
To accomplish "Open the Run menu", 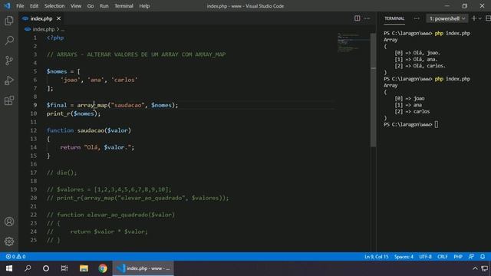I will (104, 6).
